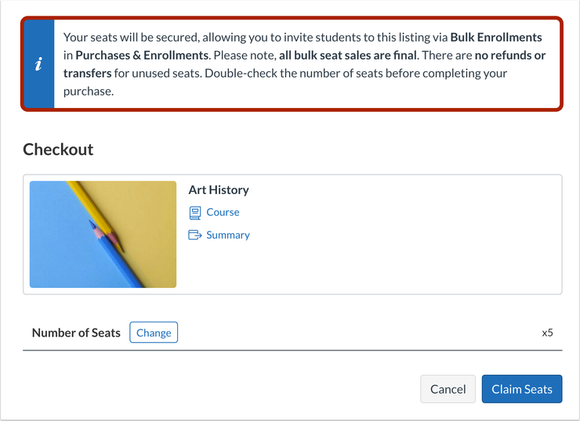Screen dimensions: 580x421
Task: Click the "all bulk seat sales are final" text
Action: tap(347, 56)
